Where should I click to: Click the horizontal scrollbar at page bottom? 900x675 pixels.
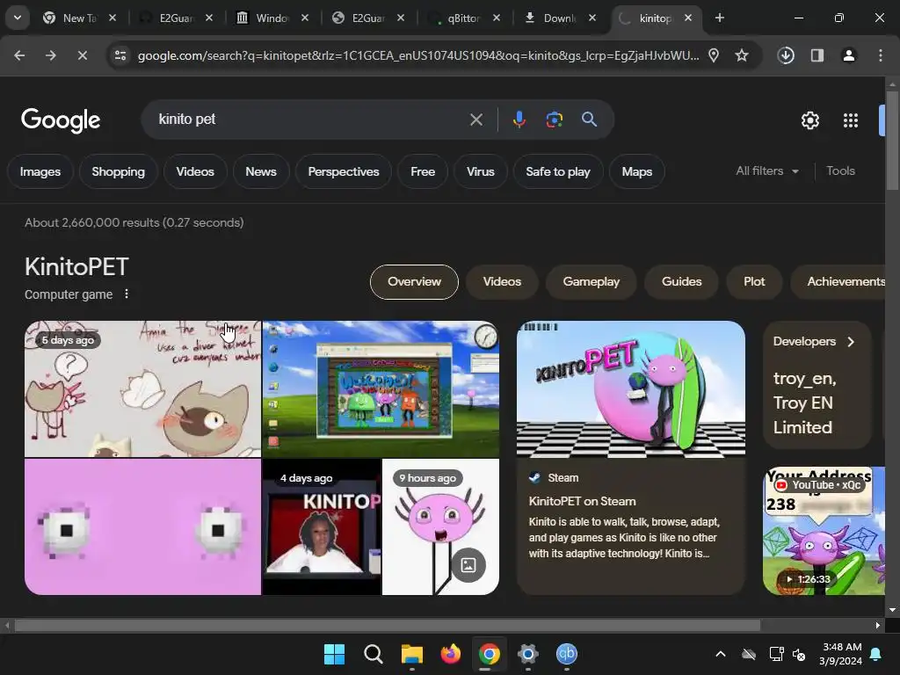coord(388,625)
